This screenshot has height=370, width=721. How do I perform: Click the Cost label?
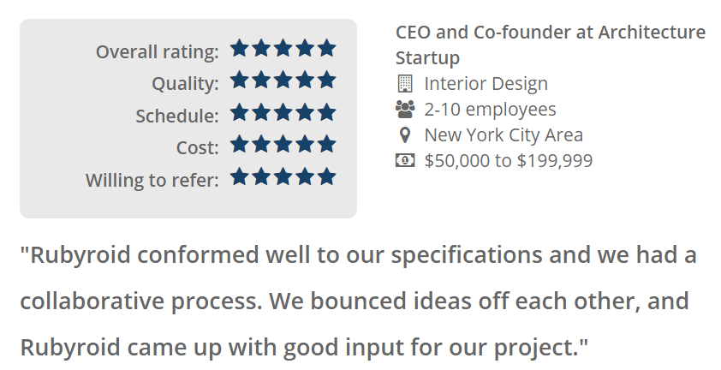(x=198, y=148)
